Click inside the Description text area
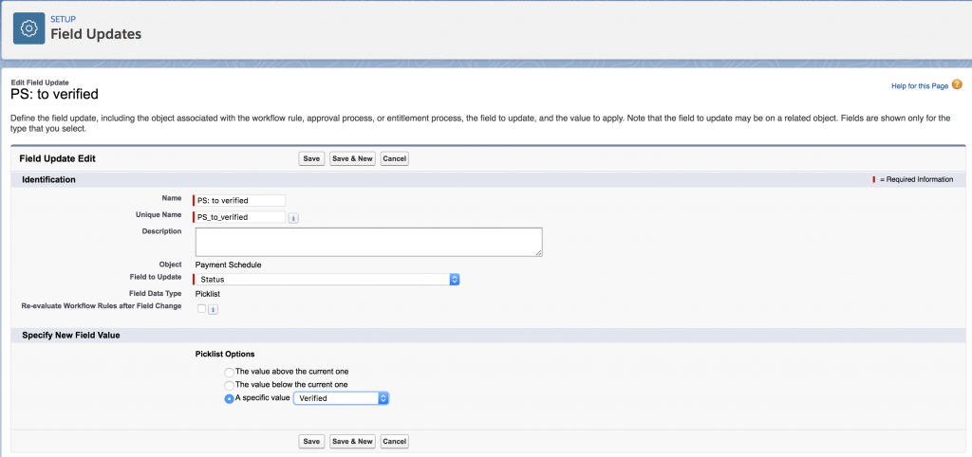Image resolution: width=972 pixels, height=457 pixels. pos(368,241)
